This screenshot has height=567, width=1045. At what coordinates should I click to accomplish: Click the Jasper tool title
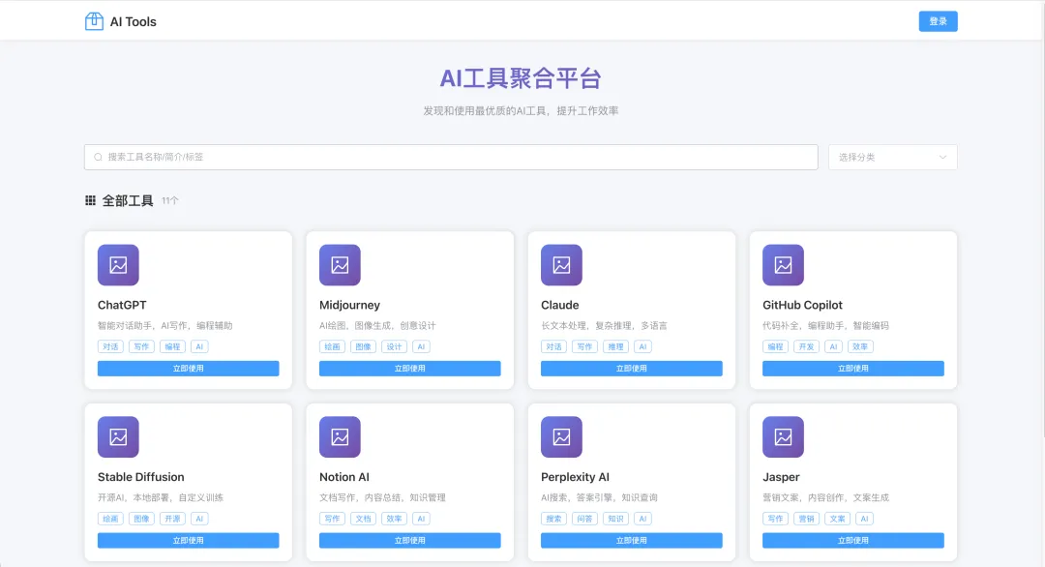[781, 477]
